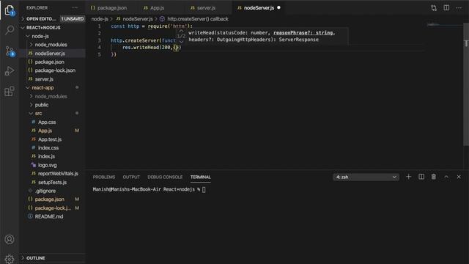Screen dimensions: 469x264
Task: Split the terminal panel
Action: (x=421, y=177)
